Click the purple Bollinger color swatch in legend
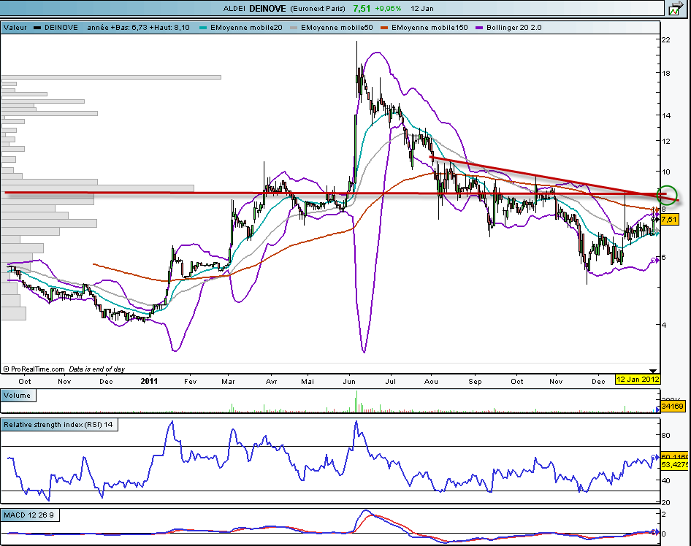The image size is (691, 546). point(480,28)
